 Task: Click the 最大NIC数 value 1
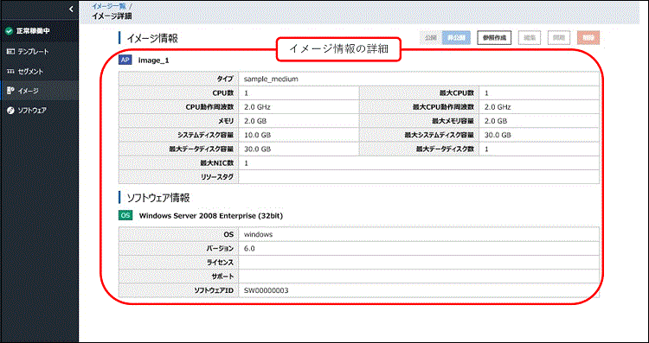(x=246, y=163)
